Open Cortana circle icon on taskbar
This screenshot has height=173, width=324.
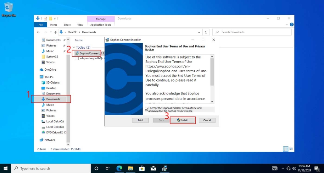[x=96, y=168]
